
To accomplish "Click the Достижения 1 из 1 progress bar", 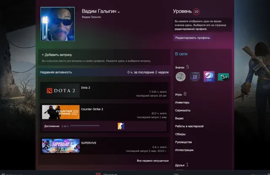I will point(85,126).
